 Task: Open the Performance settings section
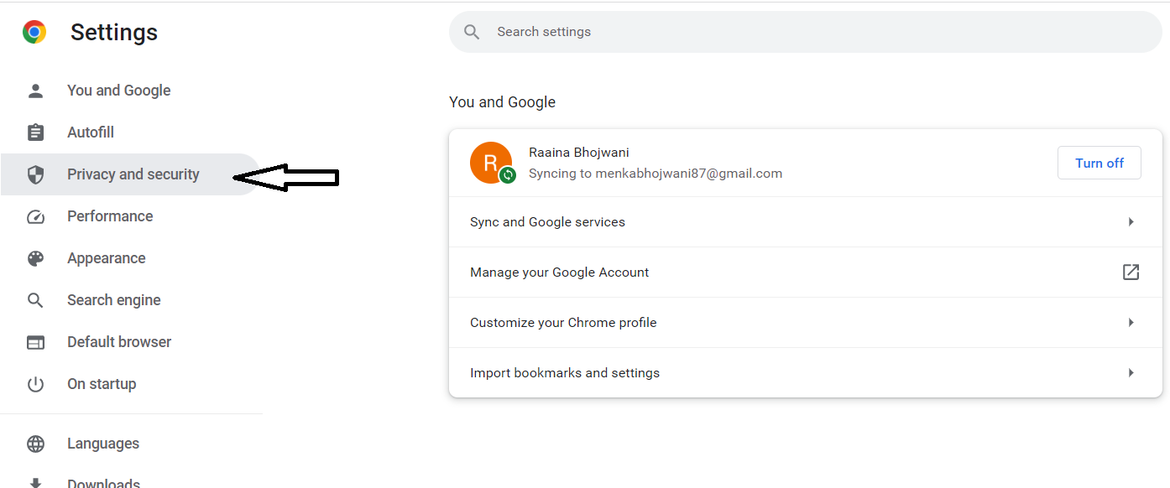coord(110,216)
